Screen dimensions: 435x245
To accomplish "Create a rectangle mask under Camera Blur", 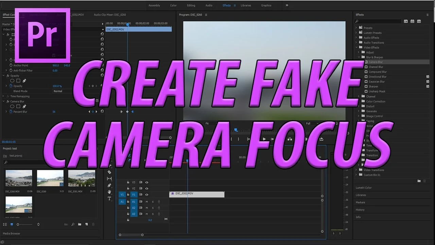I will 18,107.
